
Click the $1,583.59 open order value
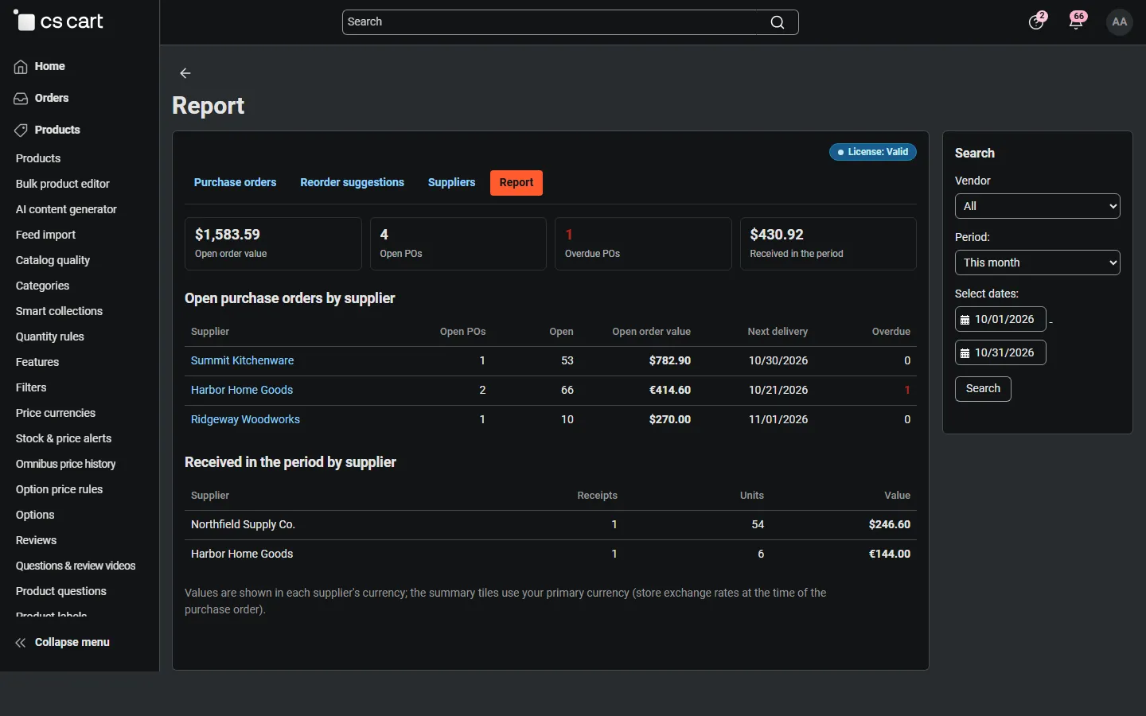tap(228, 235)
